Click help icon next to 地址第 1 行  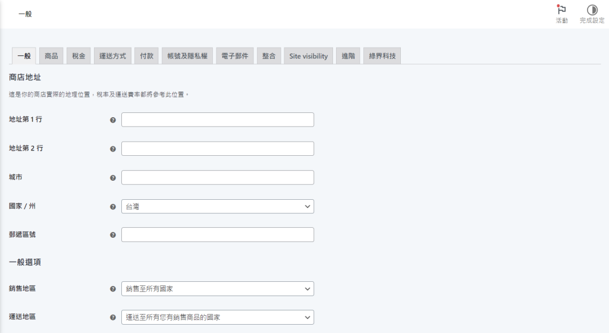point(113,120)
